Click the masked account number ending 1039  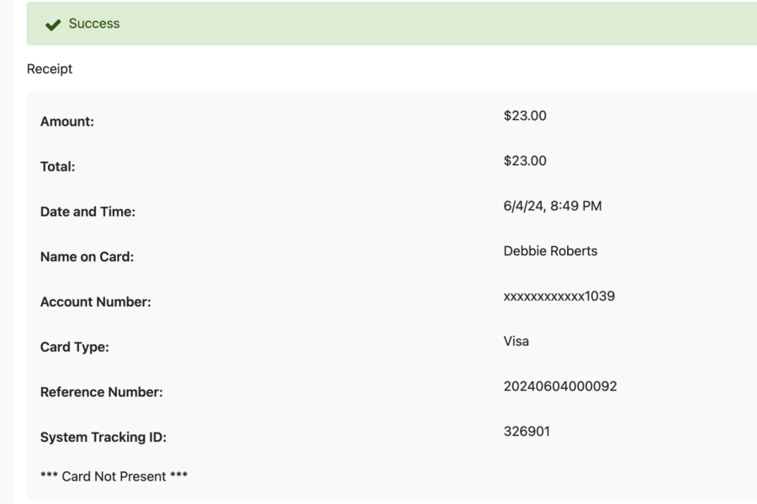pyautogui.click(x=559, y=297)
